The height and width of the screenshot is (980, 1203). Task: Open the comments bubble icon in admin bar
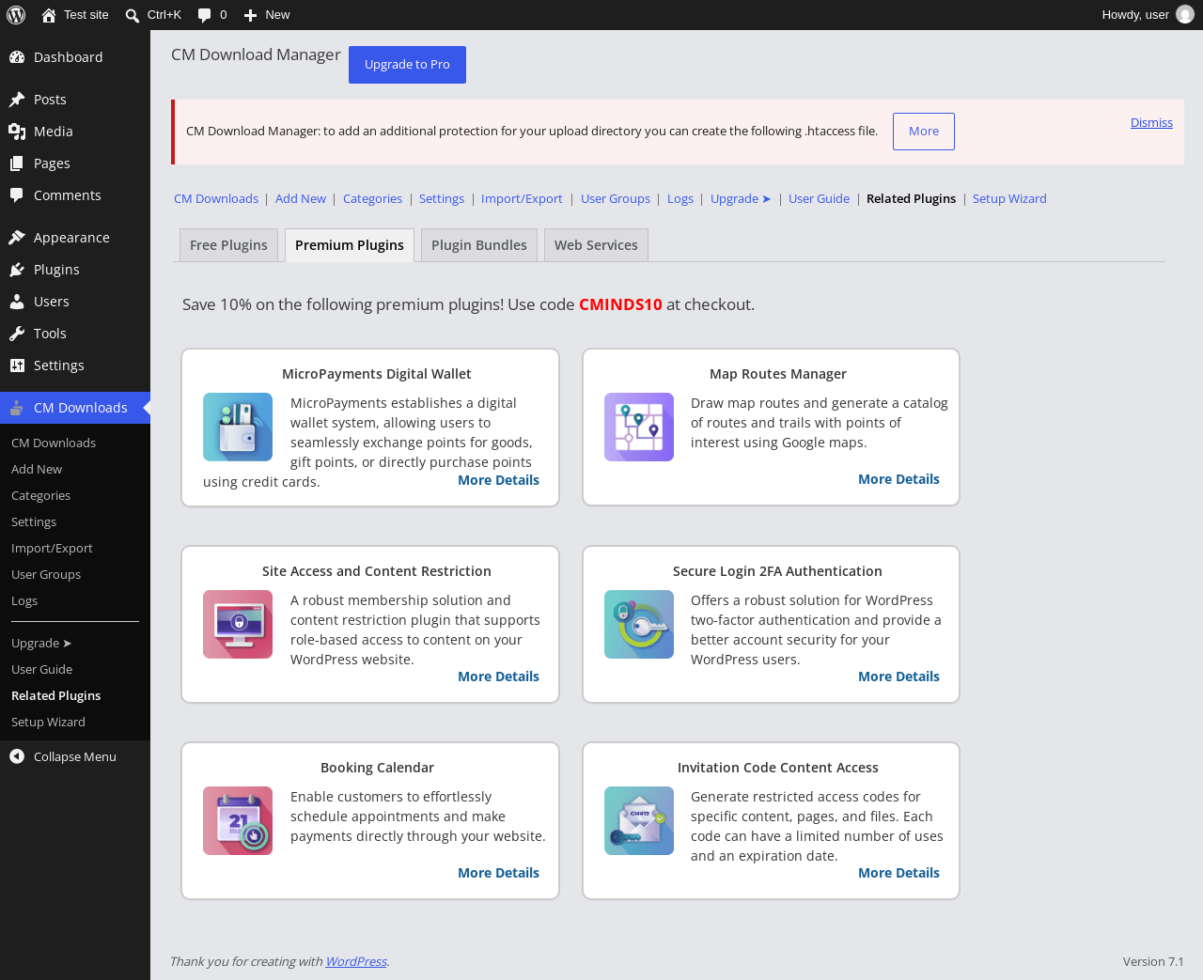click(x=204, y=15)
